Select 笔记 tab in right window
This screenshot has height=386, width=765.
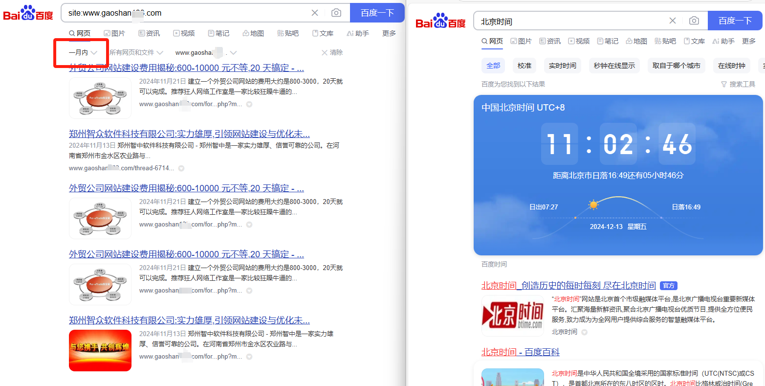608,41
